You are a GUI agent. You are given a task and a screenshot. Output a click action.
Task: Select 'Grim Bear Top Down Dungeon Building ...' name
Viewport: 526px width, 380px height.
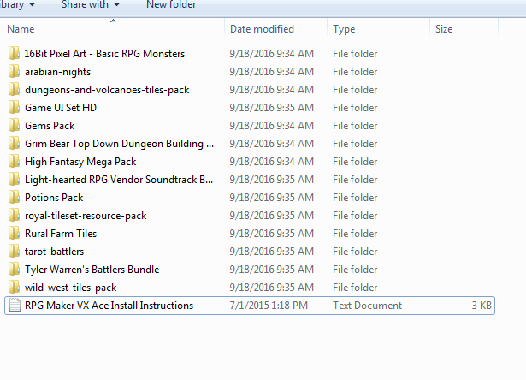coord(119,144)
